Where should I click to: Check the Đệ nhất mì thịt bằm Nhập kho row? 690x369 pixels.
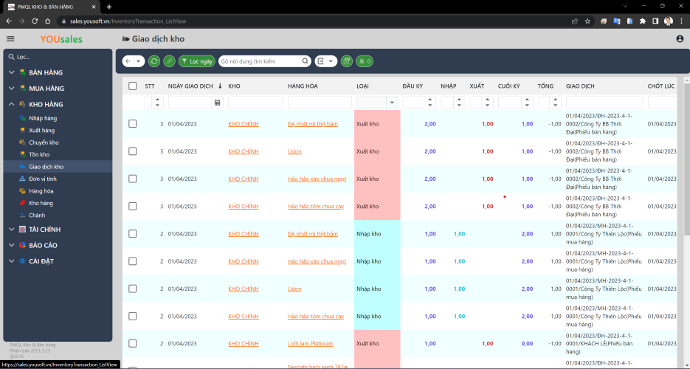tap(132, 234)
